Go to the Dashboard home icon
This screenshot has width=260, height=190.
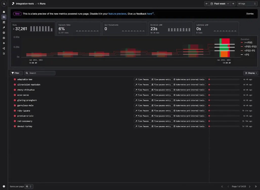[x=4, y=12]
